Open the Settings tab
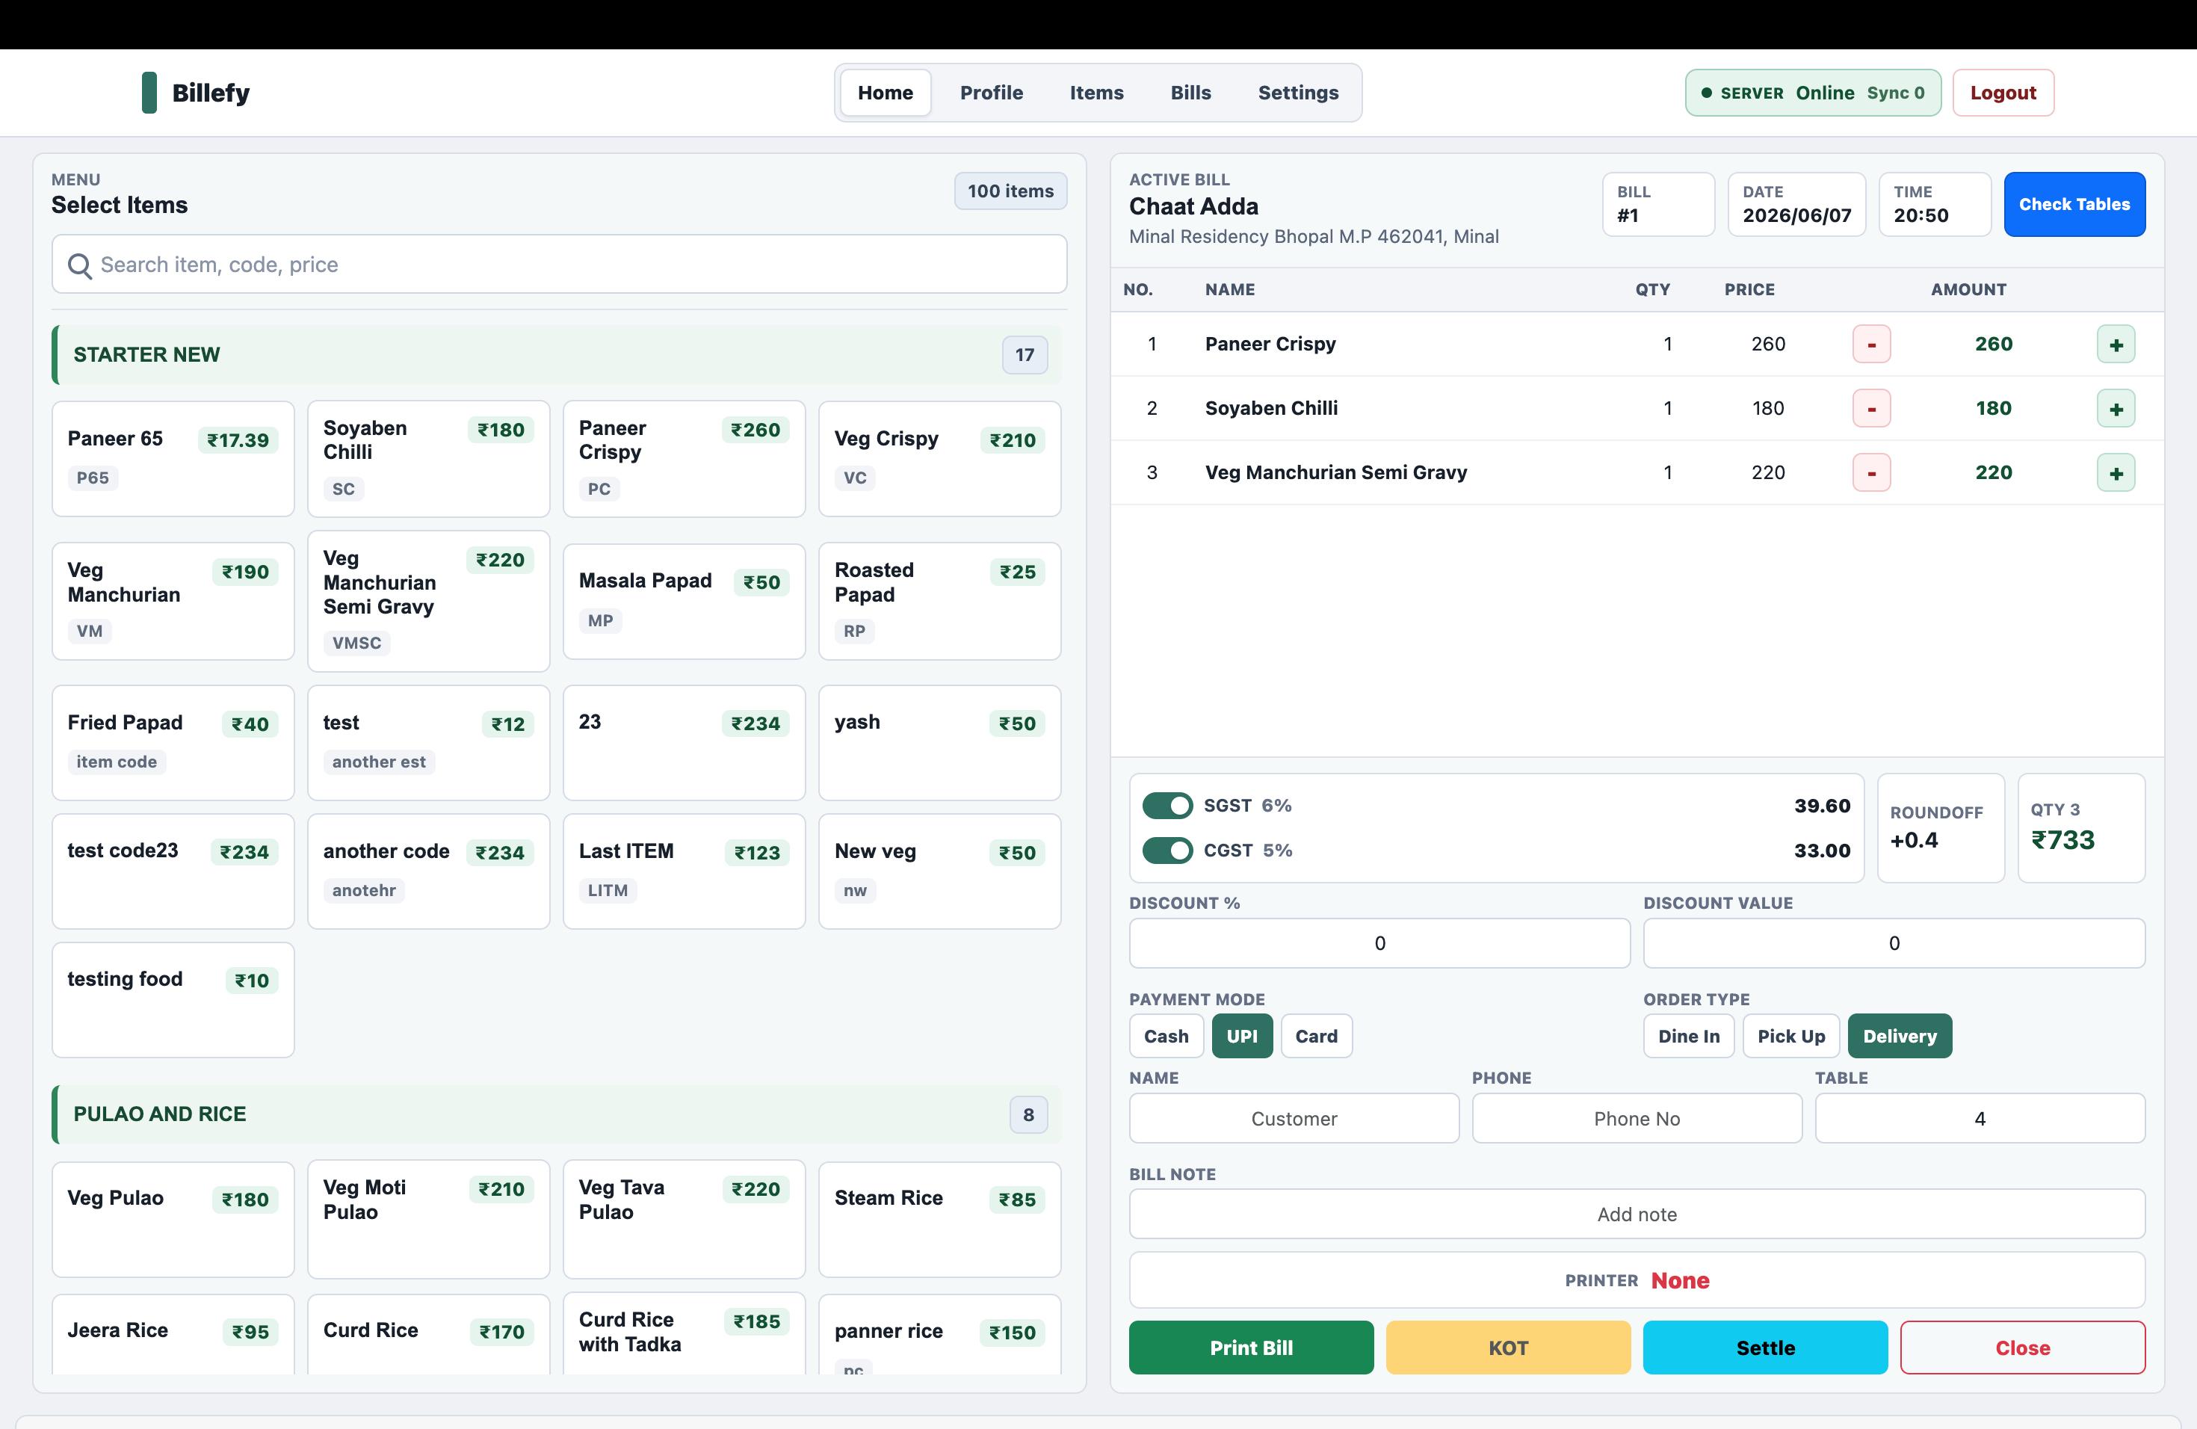 [1298, 93]
